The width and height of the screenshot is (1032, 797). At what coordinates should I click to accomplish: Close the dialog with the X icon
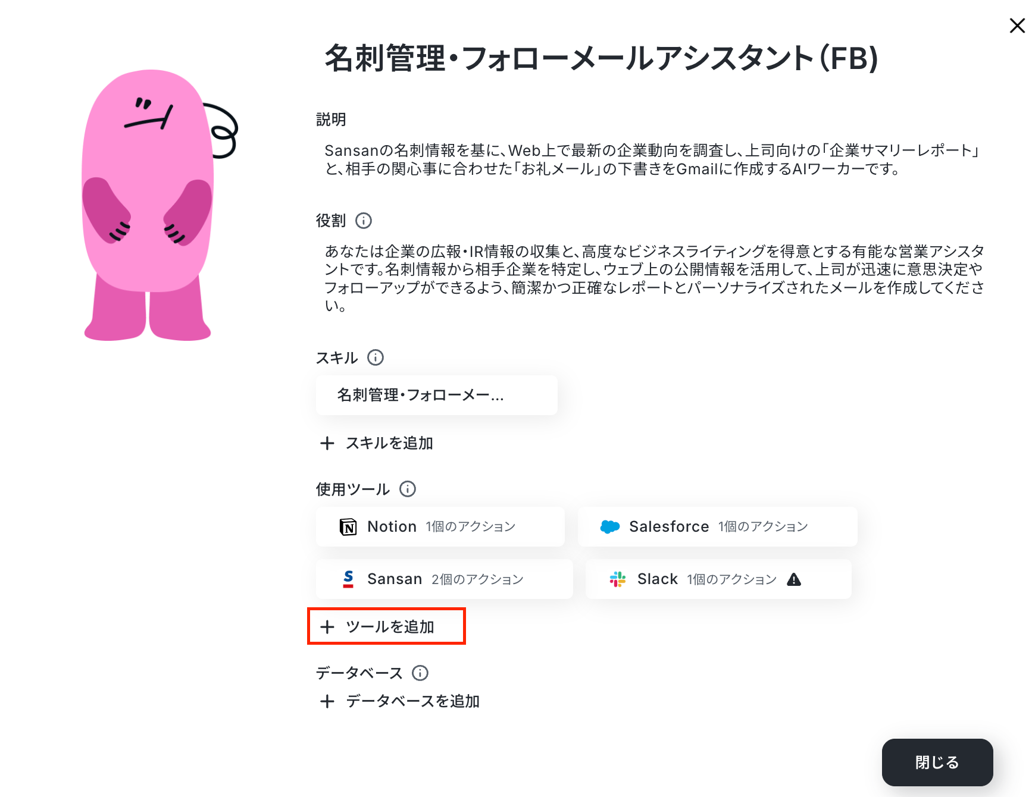1017,26
